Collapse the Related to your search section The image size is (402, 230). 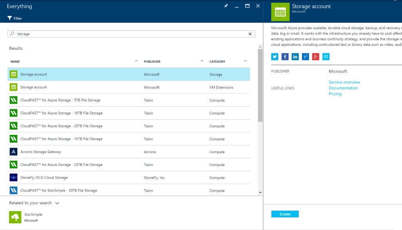[57, 203]
